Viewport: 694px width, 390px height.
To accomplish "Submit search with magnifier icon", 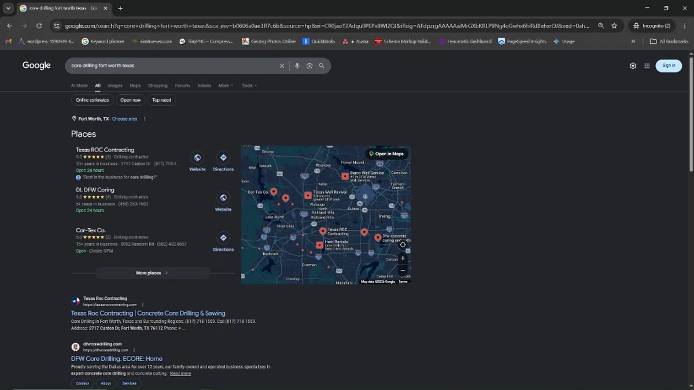I will (x=322, y=66).
